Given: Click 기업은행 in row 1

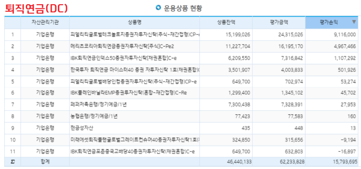Looking at the screenshot, I should (x=45, y=35).
